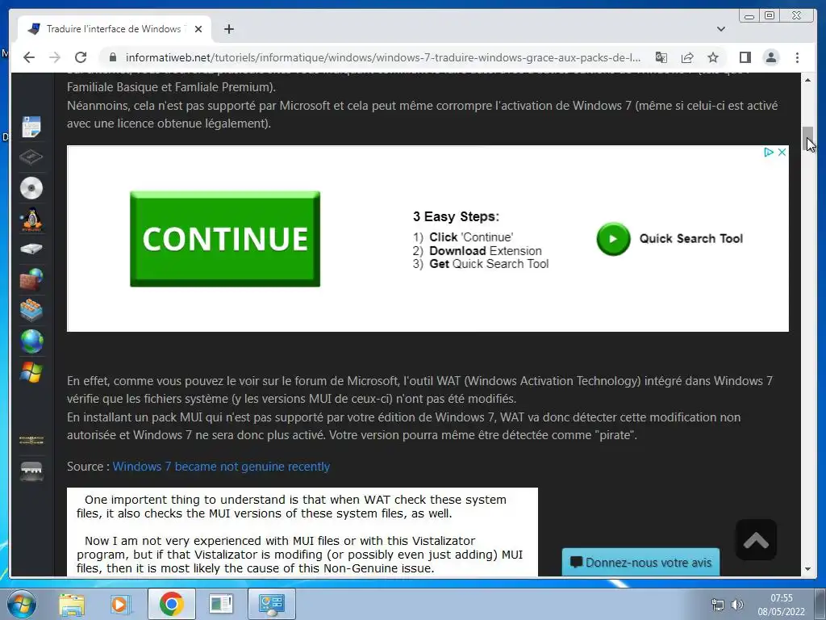Image resolution: width=826 pixels, height=620 pixels.
Task: Open the Command & Conquer icon in sidebar
Action: [31, 440]
